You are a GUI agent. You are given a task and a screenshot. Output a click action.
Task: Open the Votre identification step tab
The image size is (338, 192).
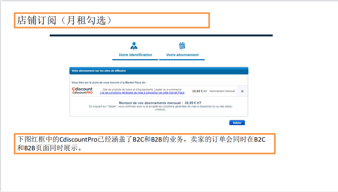click(135, 55)
